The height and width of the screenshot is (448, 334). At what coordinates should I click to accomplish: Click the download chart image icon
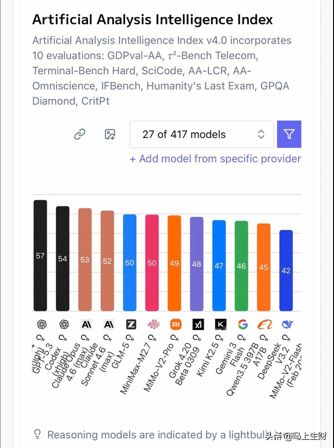tap(110, 134)
